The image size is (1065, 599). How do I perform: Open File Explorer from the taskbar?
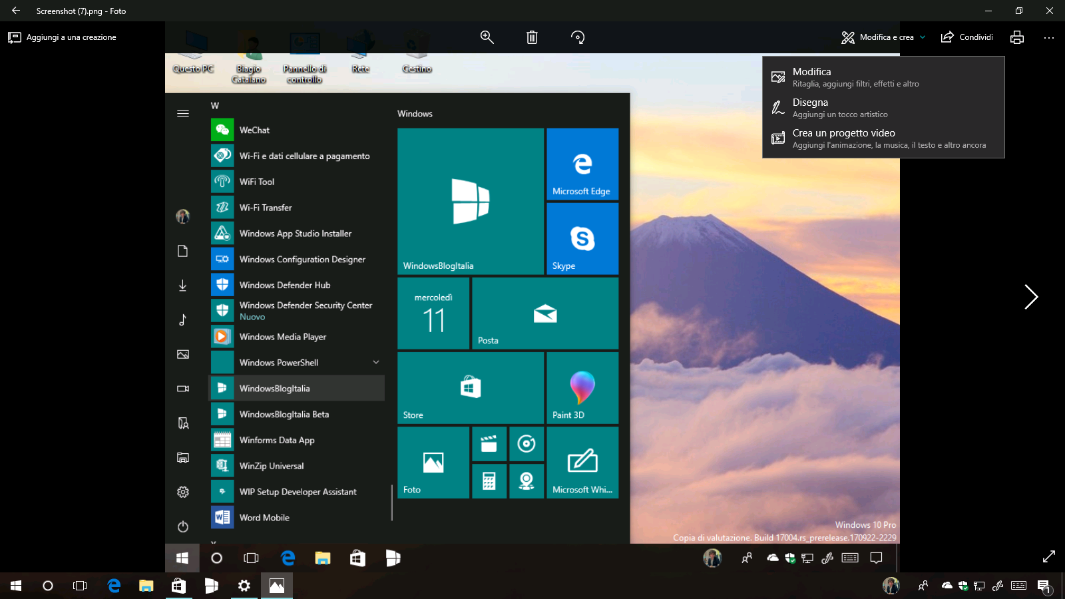[x=146, y=586]
